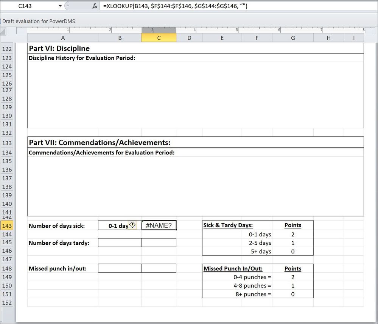Click missed punch points cell in column C

159,268
